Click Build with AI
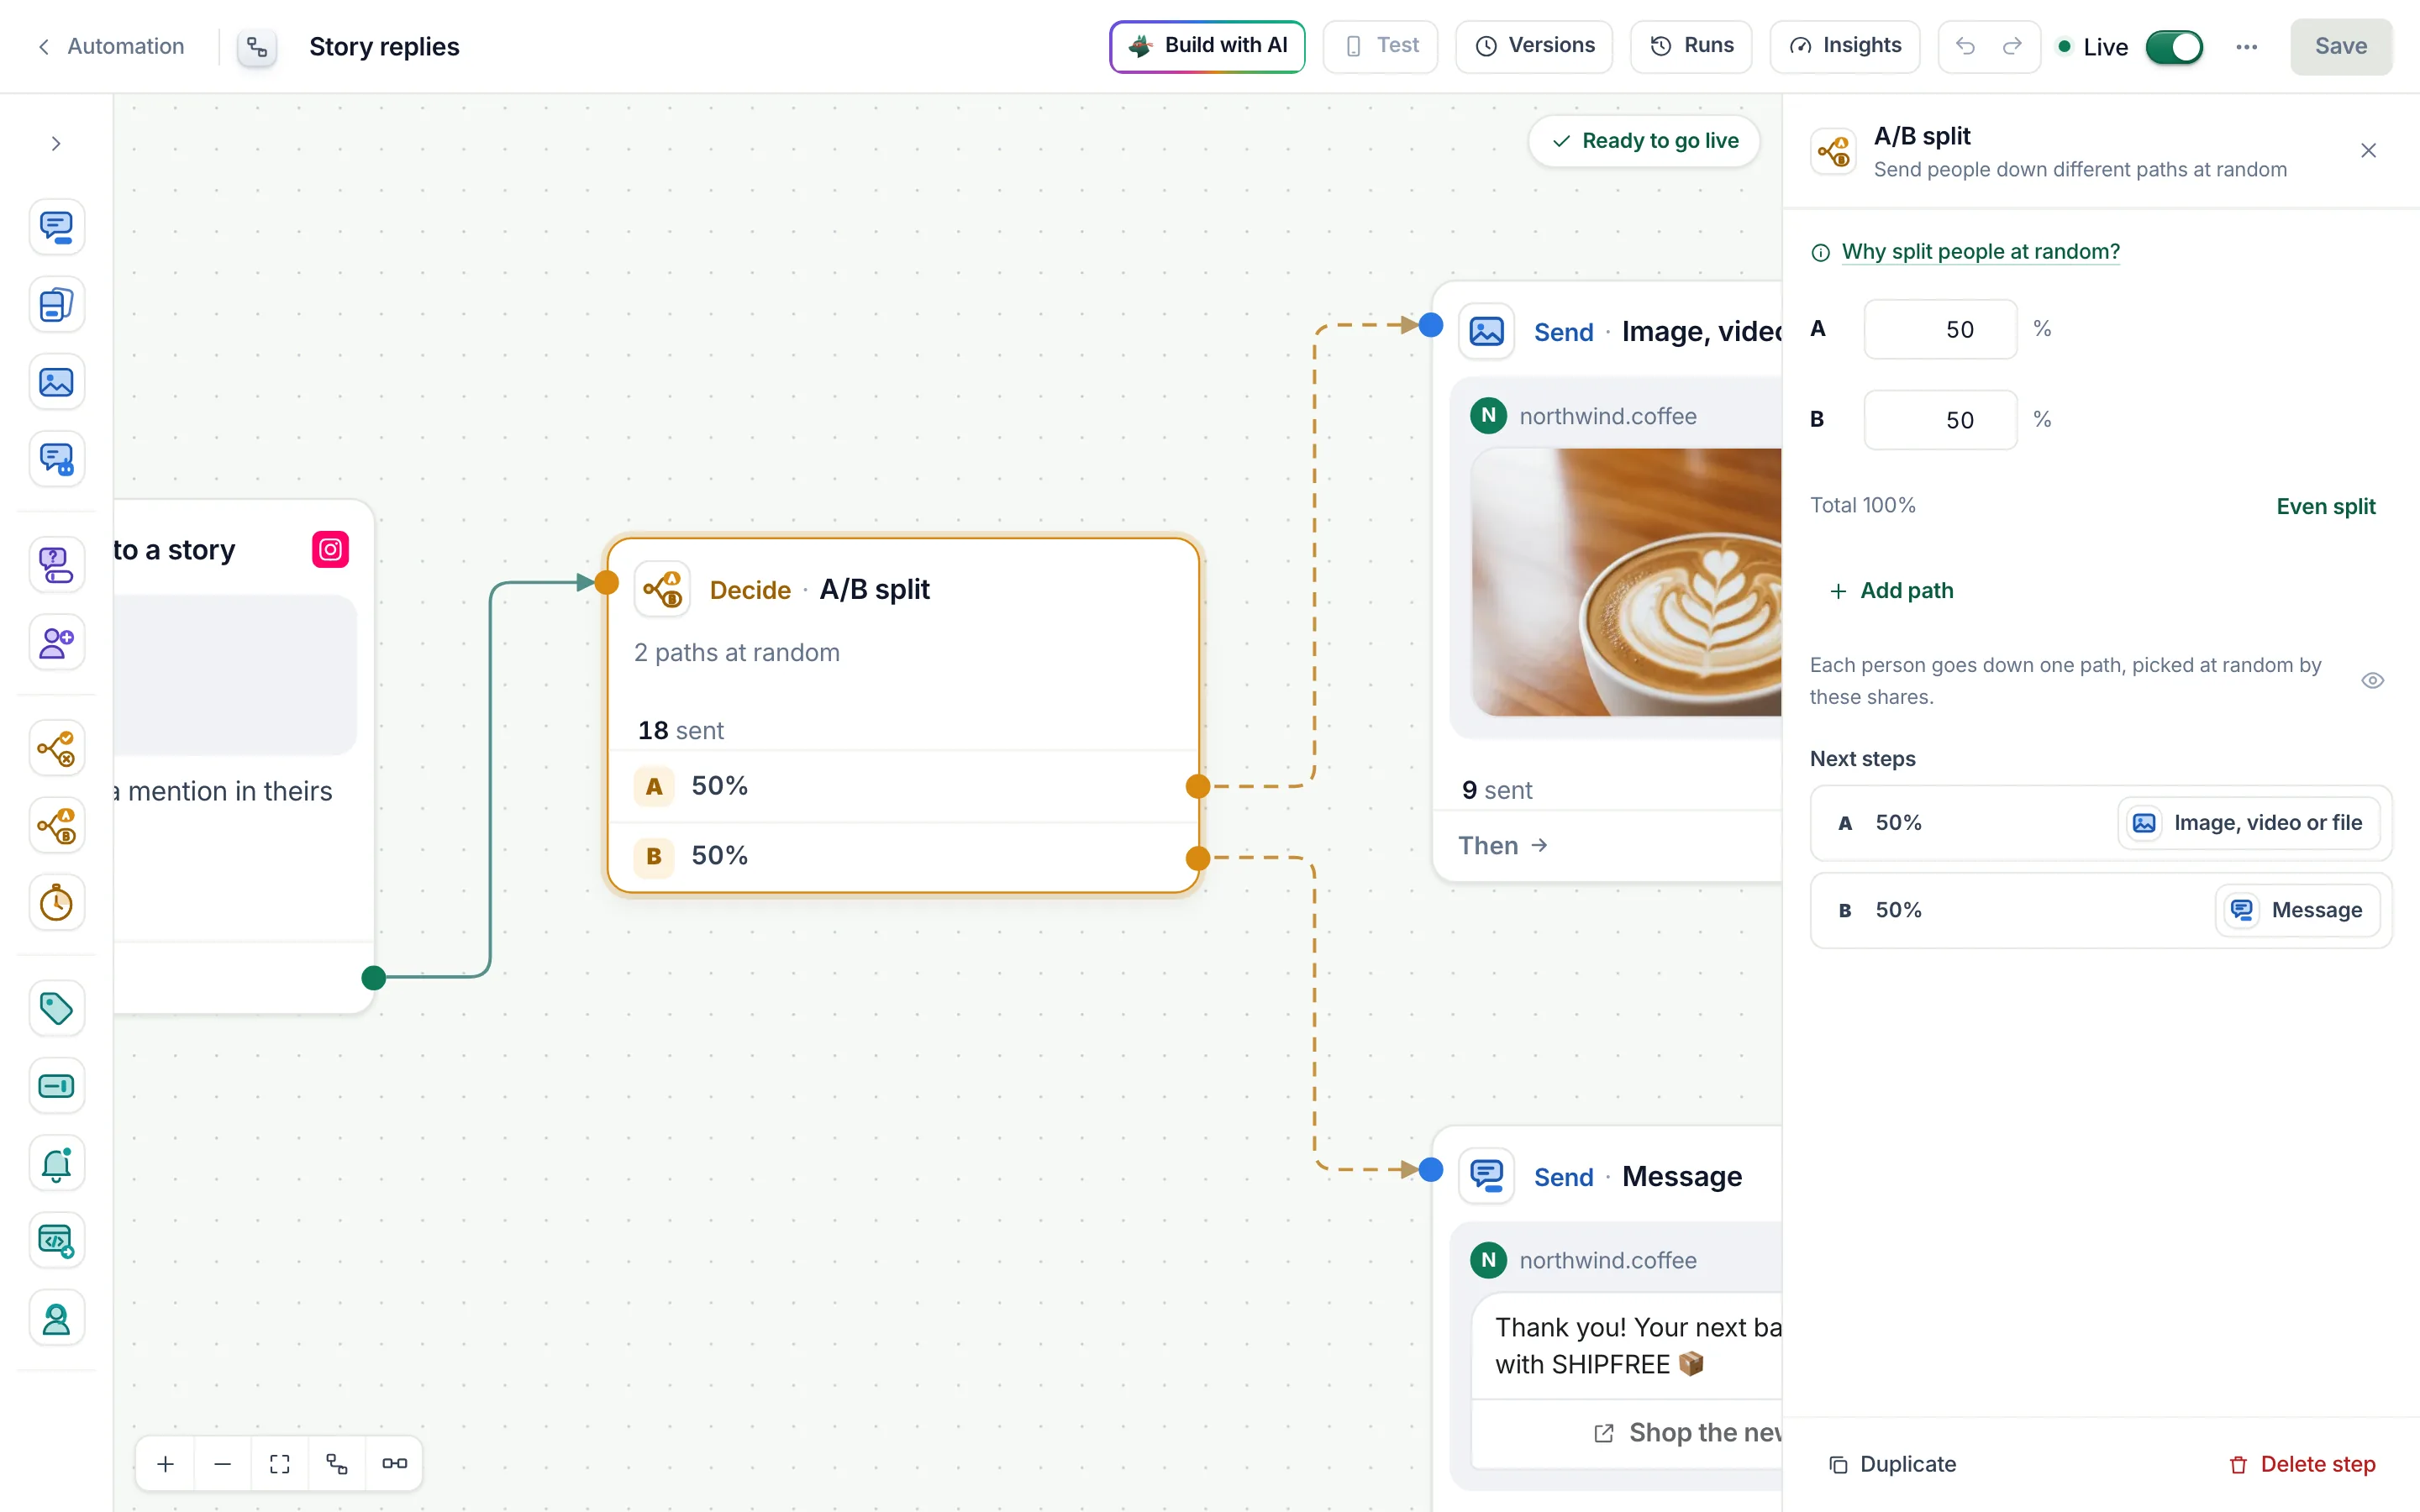The width and height of the screenshot is (2420, 1512). click(1207, 46)
